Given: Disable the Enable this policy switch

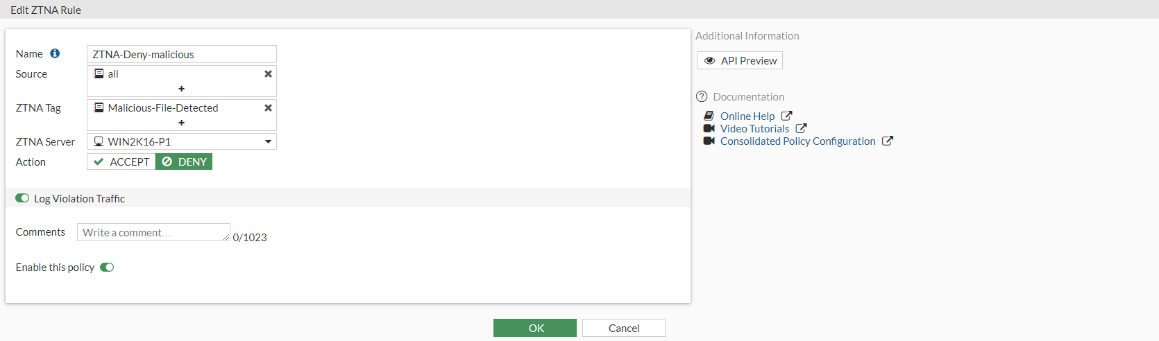Looking at the screenshot, I should [107, 268].
